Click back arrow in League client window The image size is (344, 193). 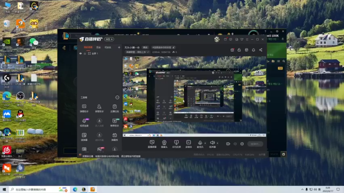[x=64, y=48]
